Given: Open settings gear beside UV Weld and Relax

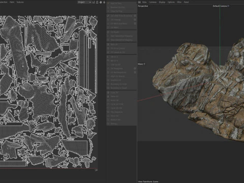Looking at the screenshot, I should [x=135, y=23].
